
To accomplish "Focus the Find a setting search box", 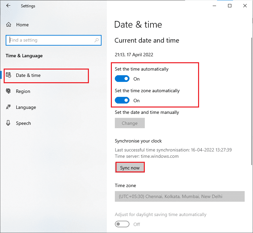I will [x=50, y=40].
